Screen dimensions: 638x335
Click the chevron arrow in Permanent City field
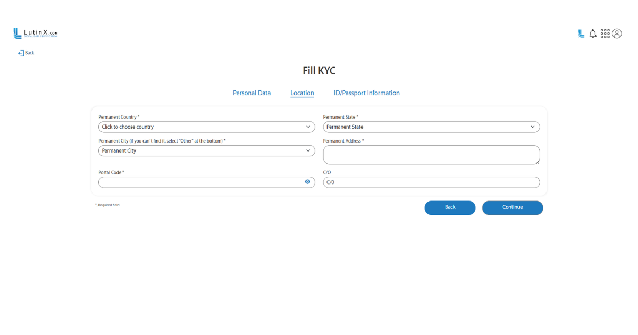(308, 151)
